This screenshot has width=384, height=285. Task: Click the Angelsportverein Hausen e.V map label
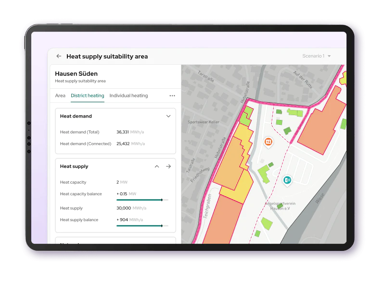(280, 206)
